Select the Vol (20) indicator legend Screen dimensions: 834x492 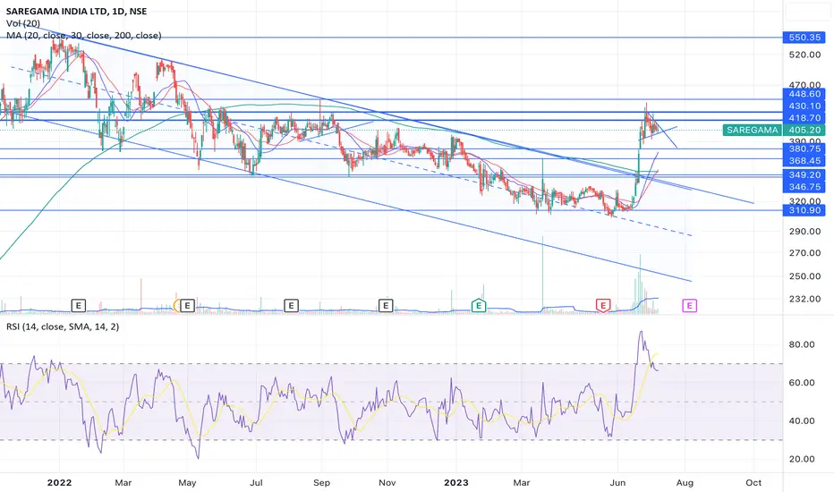(x=23, y=23)
